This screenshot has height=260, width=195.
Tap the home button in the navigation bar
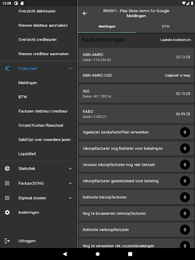click(97, 254)
